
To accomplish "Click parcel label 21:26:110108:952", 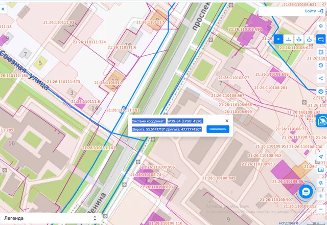I will point(265,155).
